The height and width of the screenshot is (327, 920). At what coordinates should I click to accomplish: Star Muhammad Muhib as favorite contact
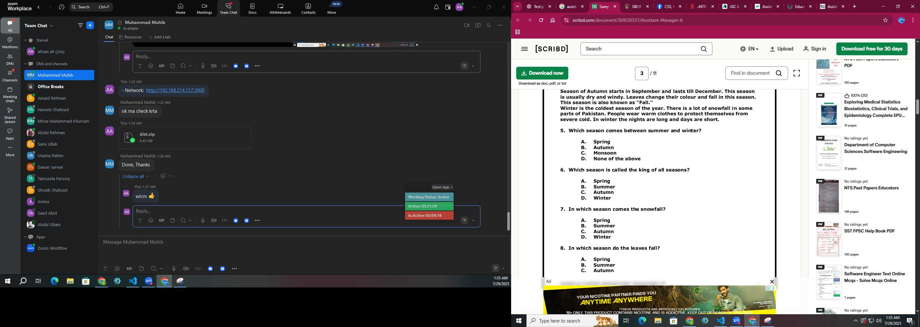tap(120, 22)
